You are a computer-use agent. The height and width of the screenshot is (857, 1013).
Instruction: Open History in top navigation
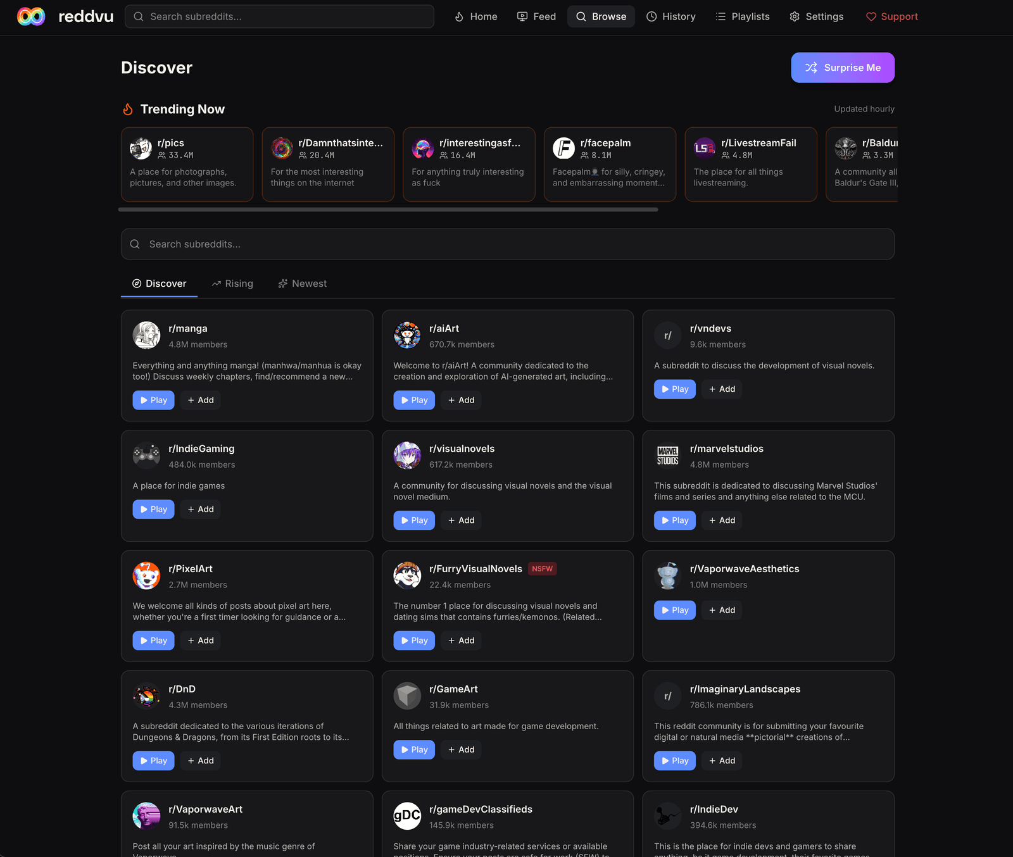[x=671, y=16]
